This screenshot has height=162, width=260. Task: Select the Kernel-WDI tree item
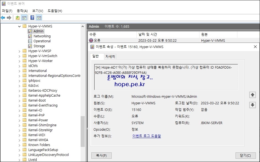coord(37,135)
